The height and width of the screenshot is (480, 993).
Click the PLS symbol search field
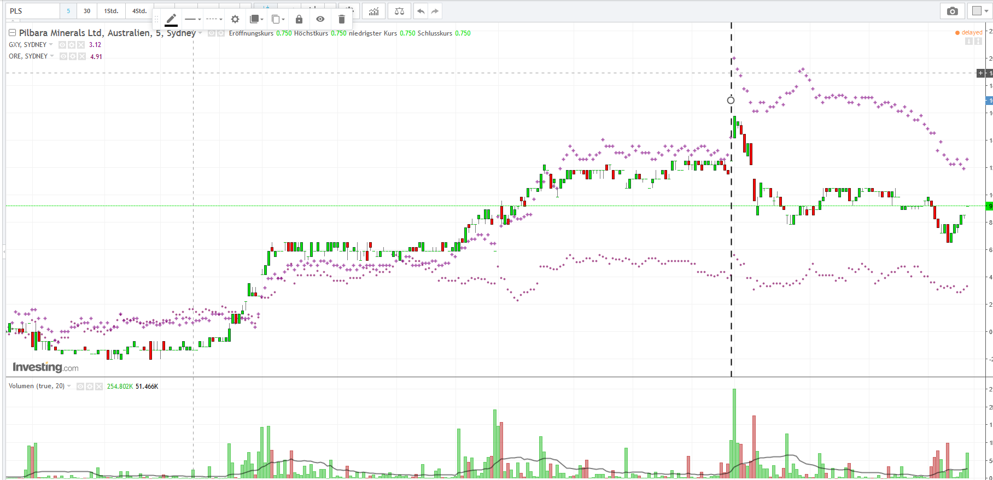click(x=33, y=11)
